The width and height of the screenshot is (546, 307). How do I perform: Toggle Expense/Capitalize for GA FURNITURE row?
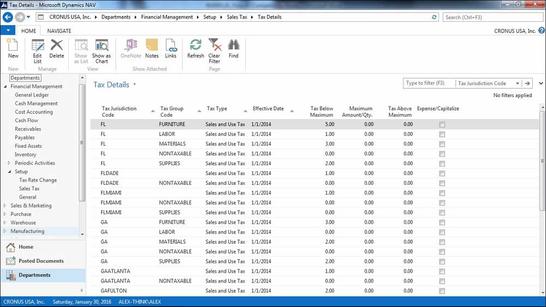(x=442, y=222)
